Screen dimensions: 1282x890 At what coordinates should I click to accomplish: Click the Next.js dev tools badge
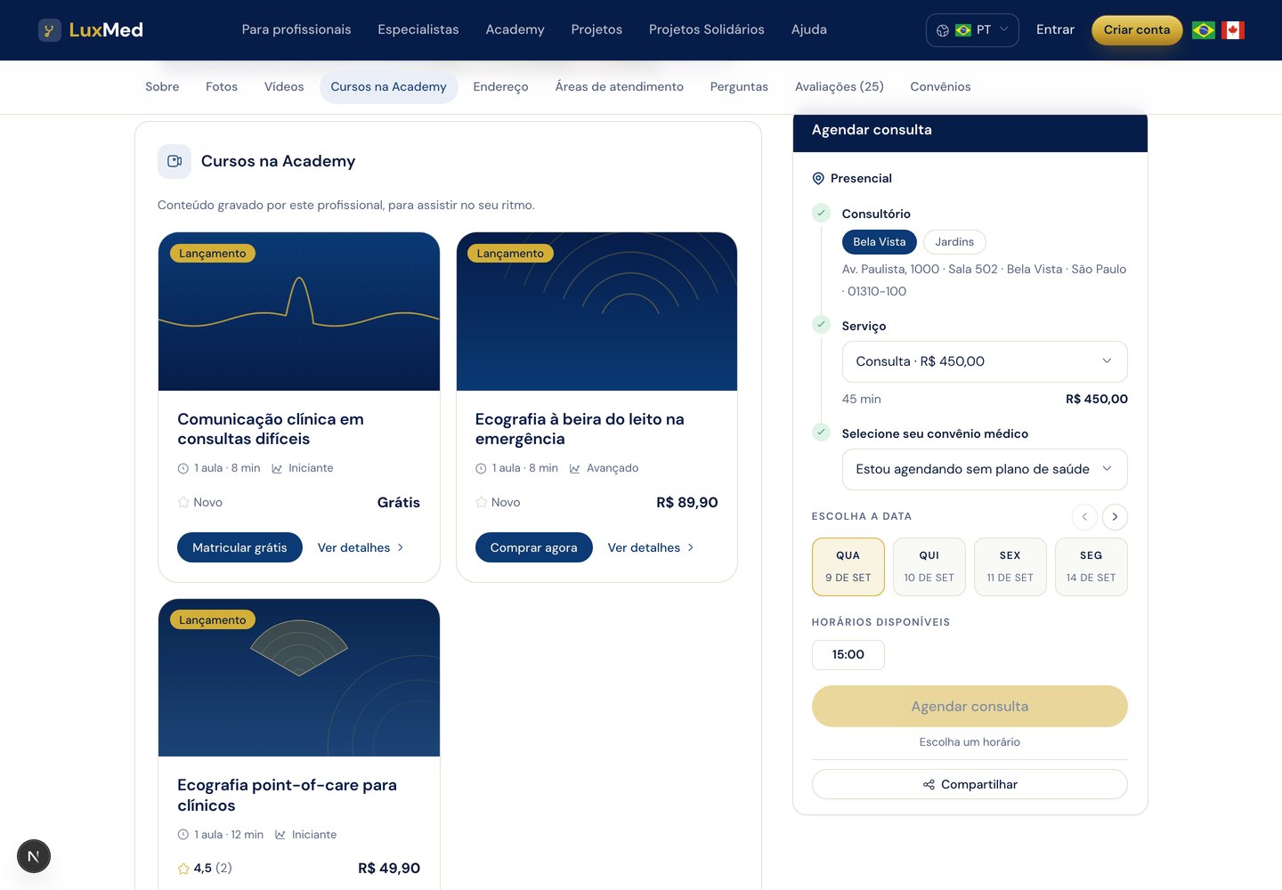(x=34, y=856)
